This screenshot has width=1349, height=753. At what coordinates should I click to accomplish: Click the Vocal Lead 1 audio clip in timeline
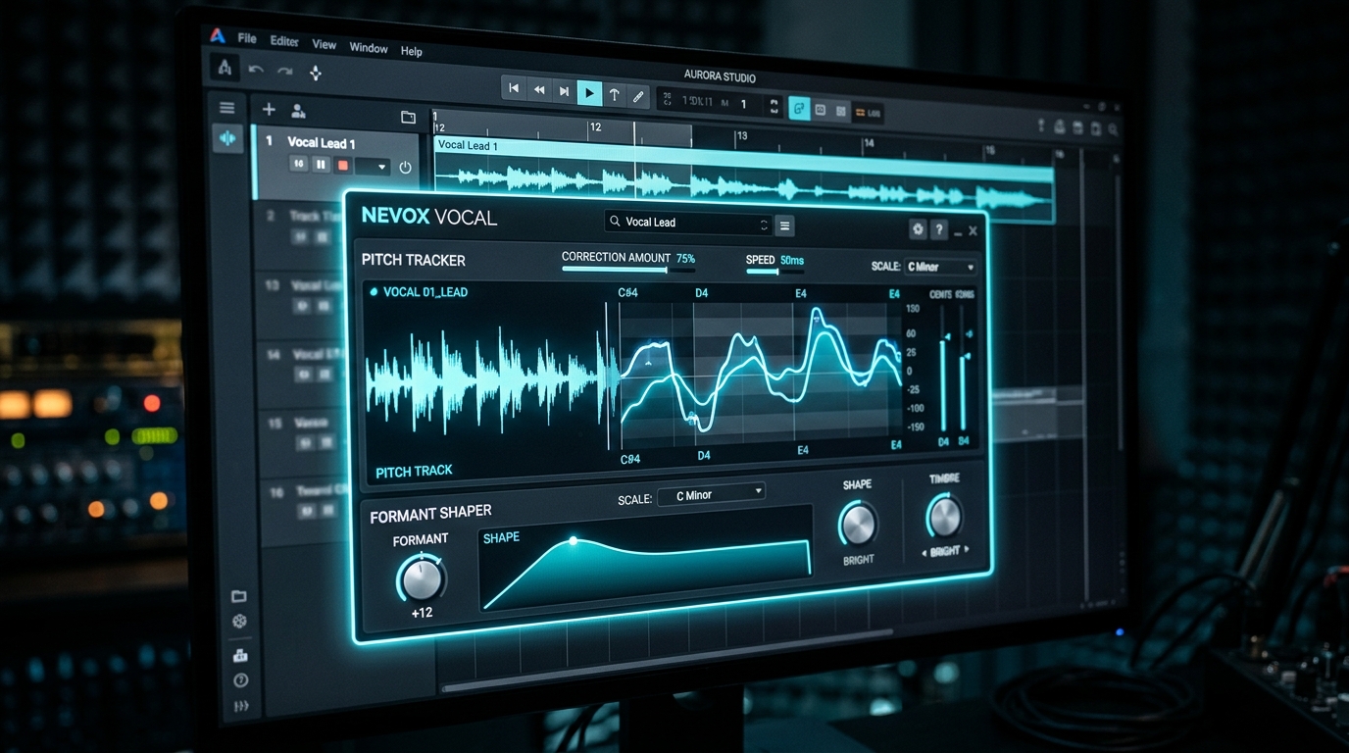[744, 180]
